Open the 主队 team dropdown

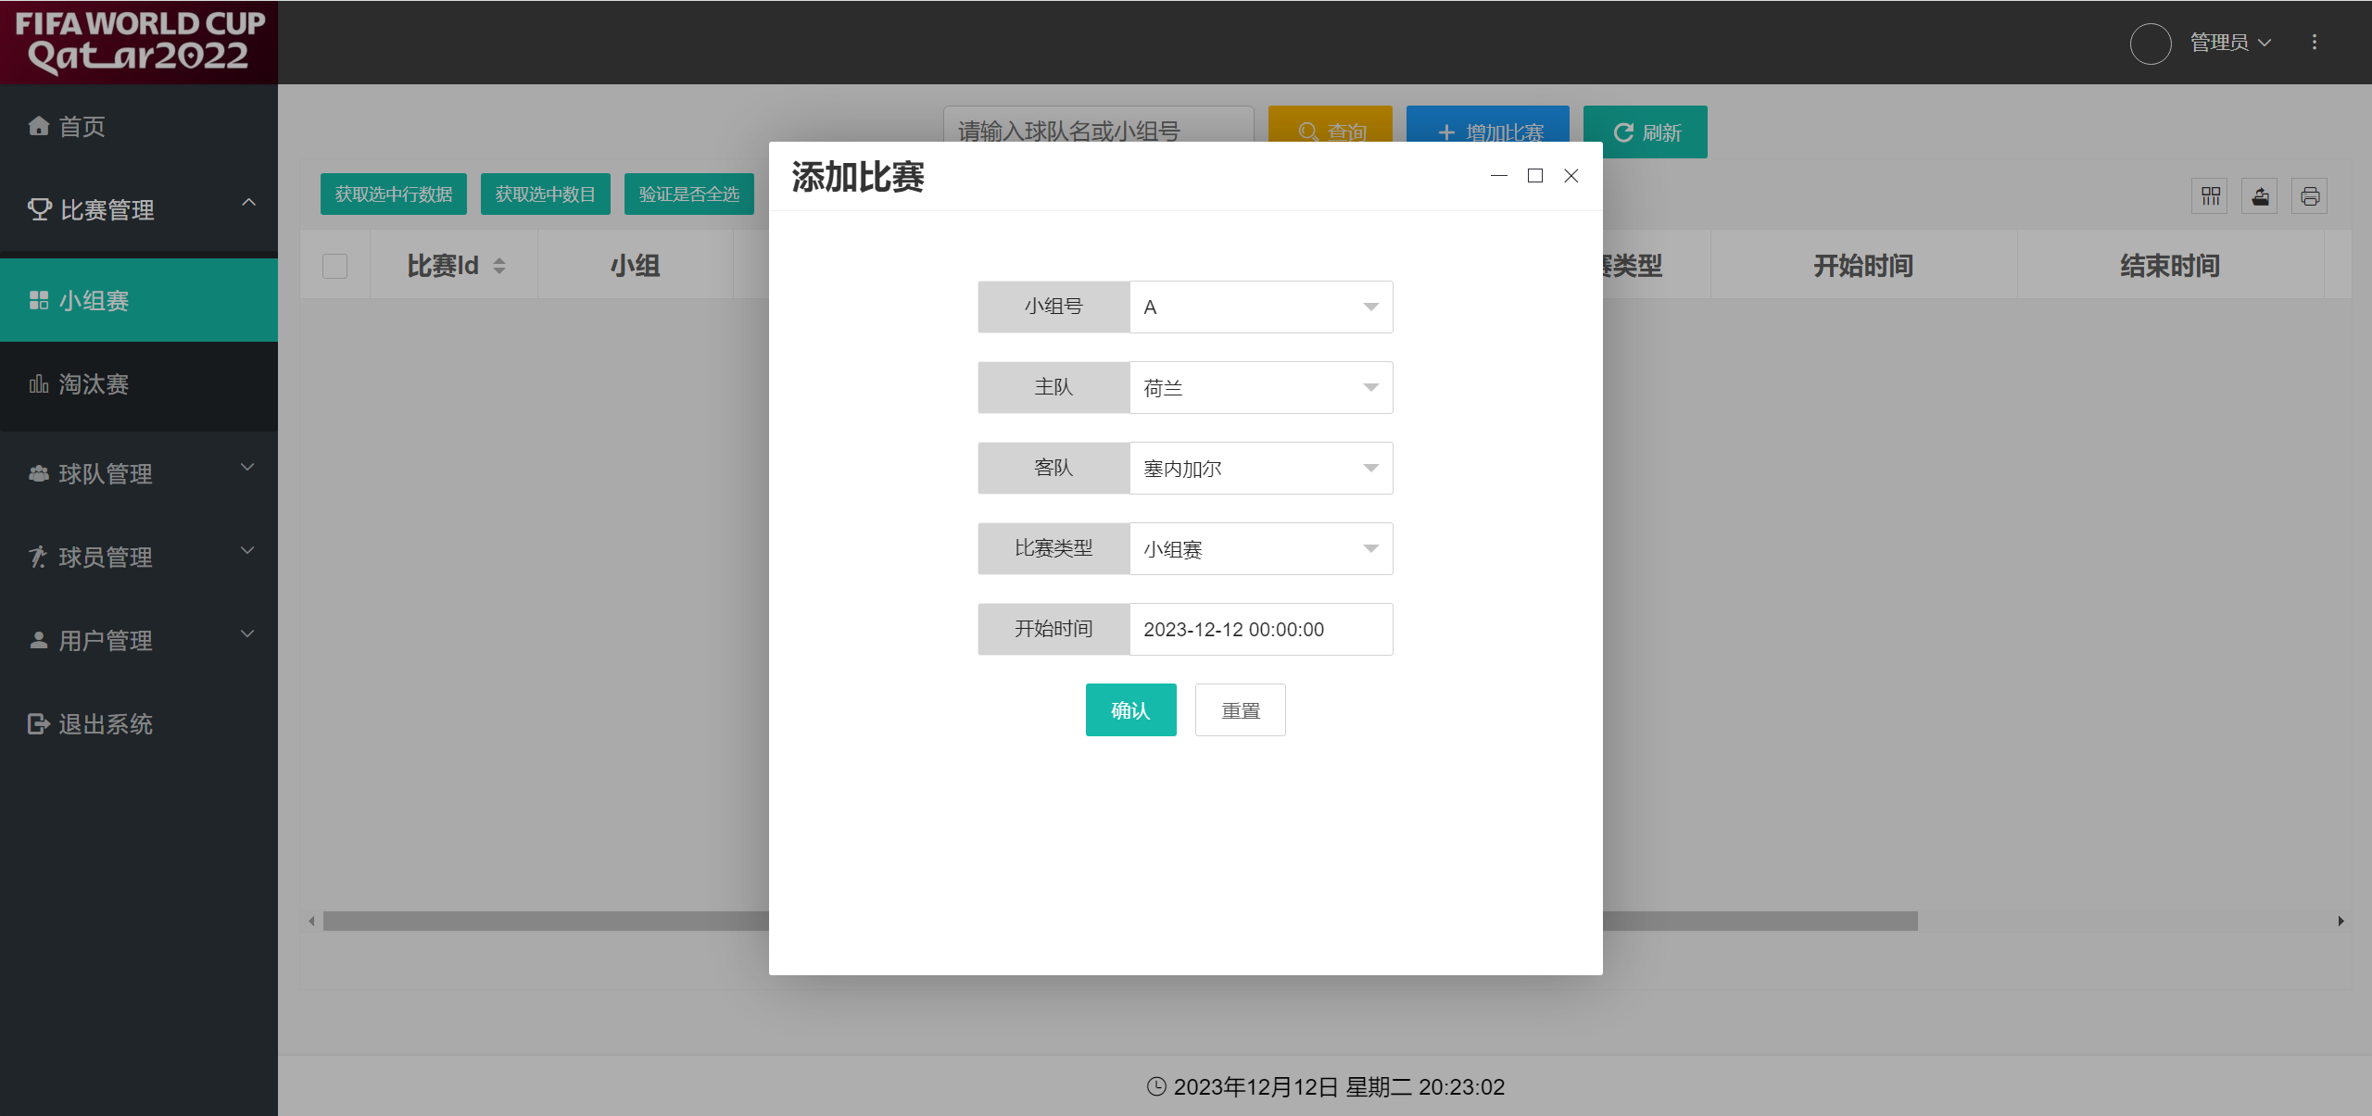pyautogui.click(x=1260, y=388)
